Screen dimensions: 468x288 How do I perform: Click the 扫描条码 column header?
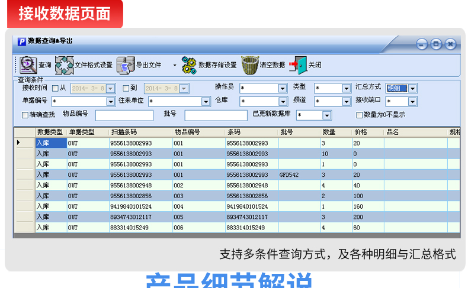click(140, 132)
